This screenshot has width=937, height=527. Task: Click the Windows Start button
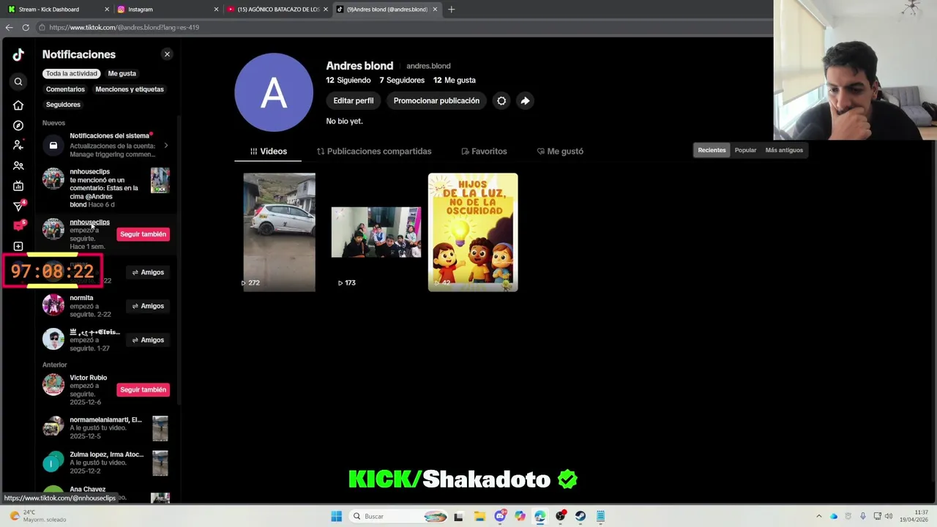(x=336, y=516)
